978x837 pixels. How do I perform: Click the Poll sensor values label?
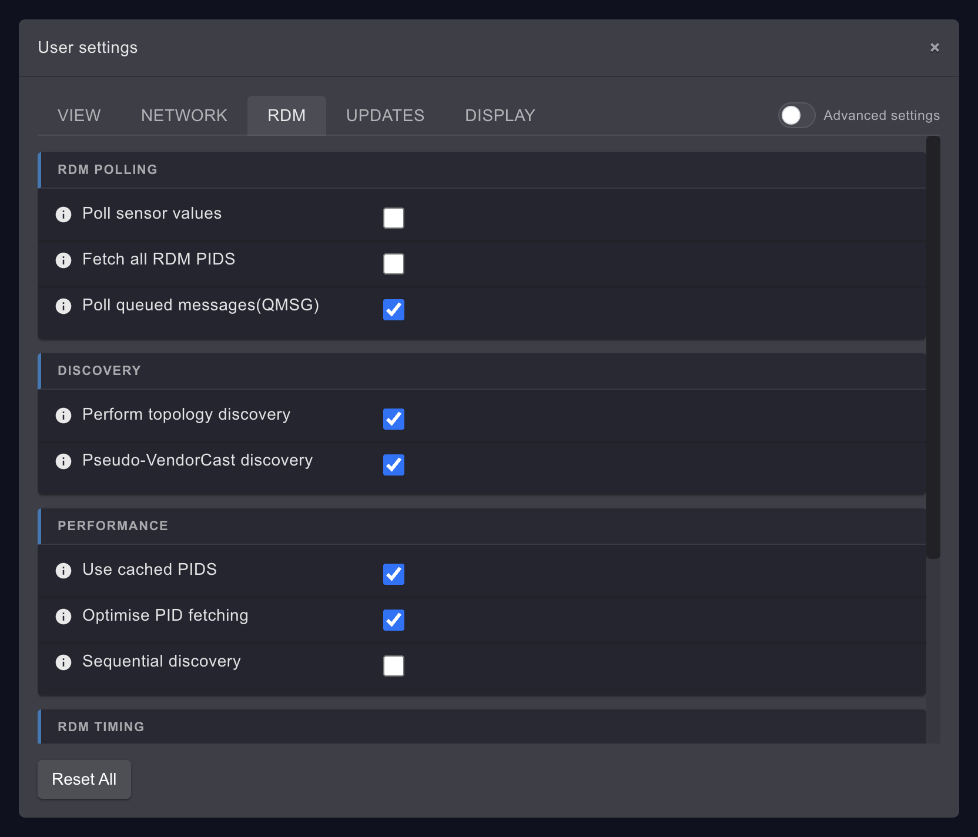[152, 213]
